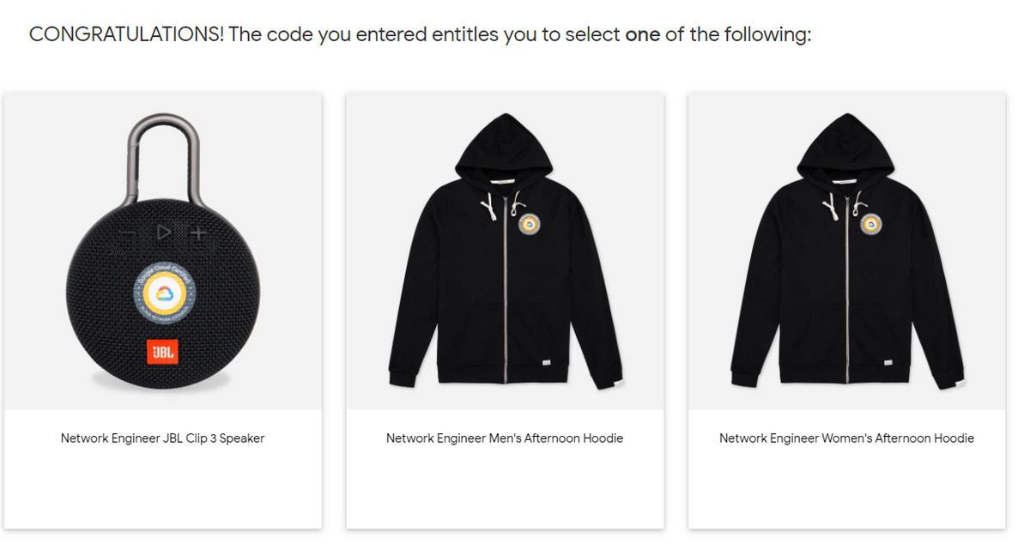
Task: Open the Women's hoodie product image
Action: click(846, 251)
